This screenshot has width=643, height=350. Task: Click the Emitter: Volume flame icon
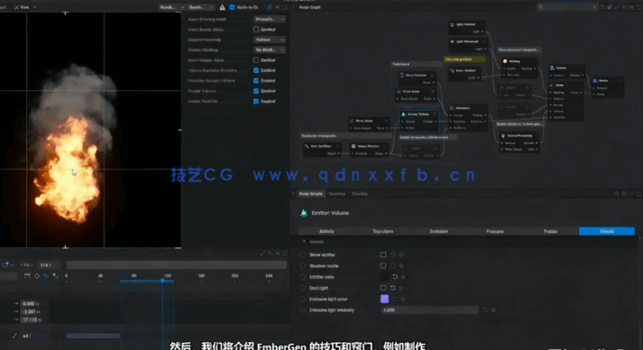pos(303,212)
